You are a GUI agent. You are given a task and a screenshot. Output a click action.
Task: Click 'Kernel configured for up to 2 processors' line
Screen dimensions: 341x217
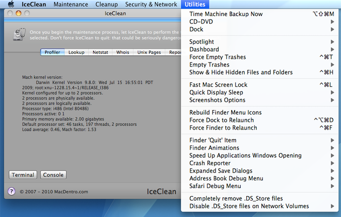(x=63, y=93)
